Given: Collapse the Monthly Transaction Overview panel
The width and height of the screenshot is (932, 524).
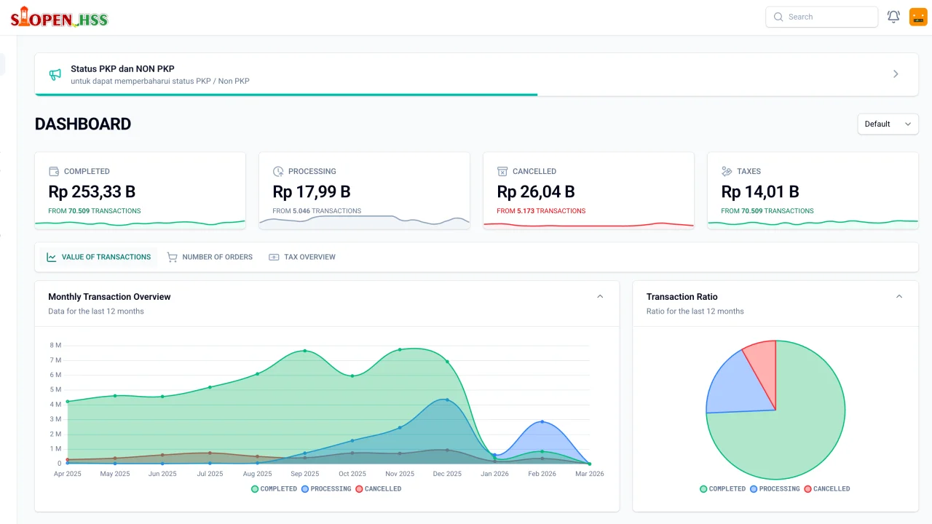Looking at the screenshot, I should 600,297.
